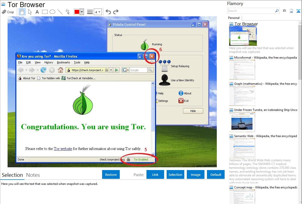Viewport: 302px width, 204px height.
Task: Click the camera capture snapshot icon
Action: coord(284,11)
